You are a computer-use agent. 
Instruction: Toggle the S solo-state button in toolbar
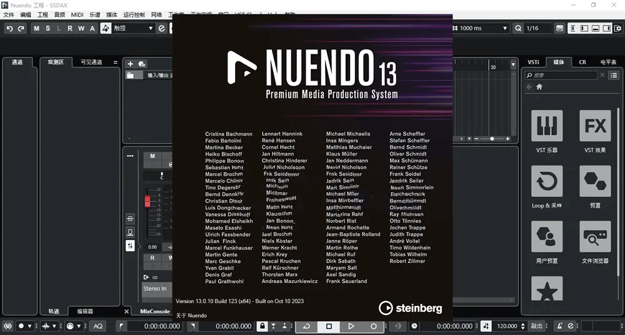(x=48, y=28)
